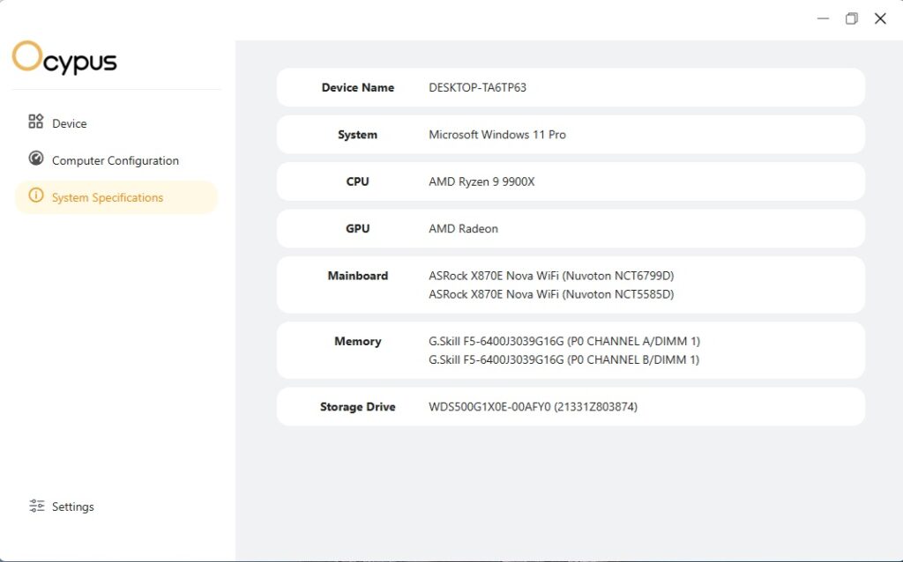Click the GPU row label
The width and height of the screenshot is (903, 562).
click(358, 228)
